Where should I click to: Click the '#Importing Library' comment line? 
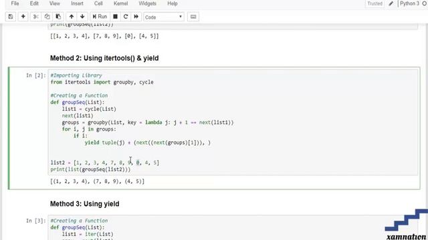coord(76,75)
